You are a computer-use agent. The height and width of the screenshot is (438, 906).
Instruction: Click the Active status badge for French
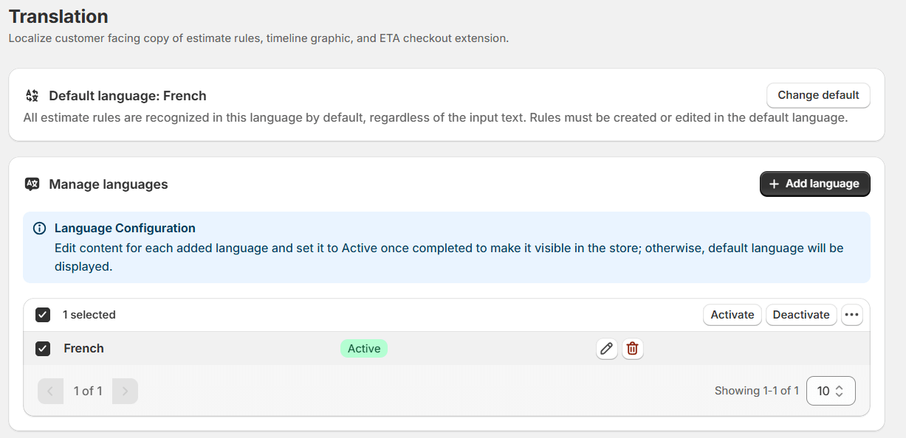tap(363, 348)
